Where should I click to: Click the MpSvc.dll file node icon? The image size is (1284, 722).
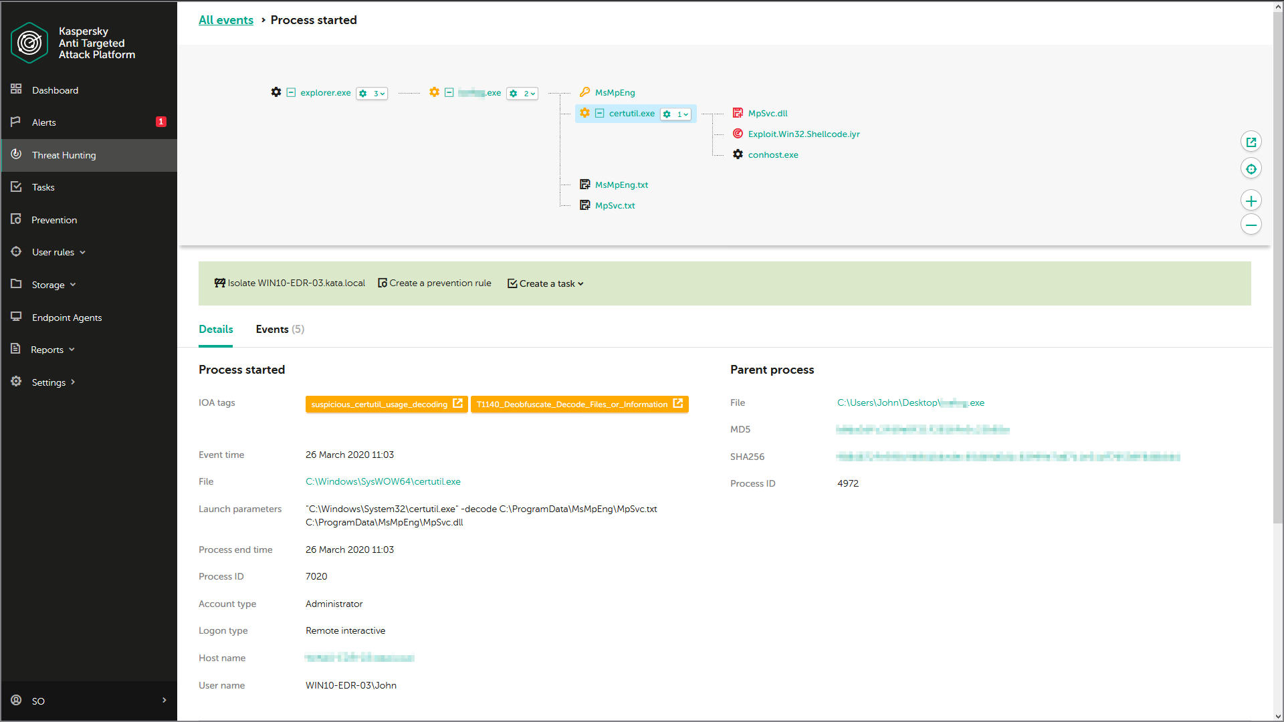pos(738,113)
